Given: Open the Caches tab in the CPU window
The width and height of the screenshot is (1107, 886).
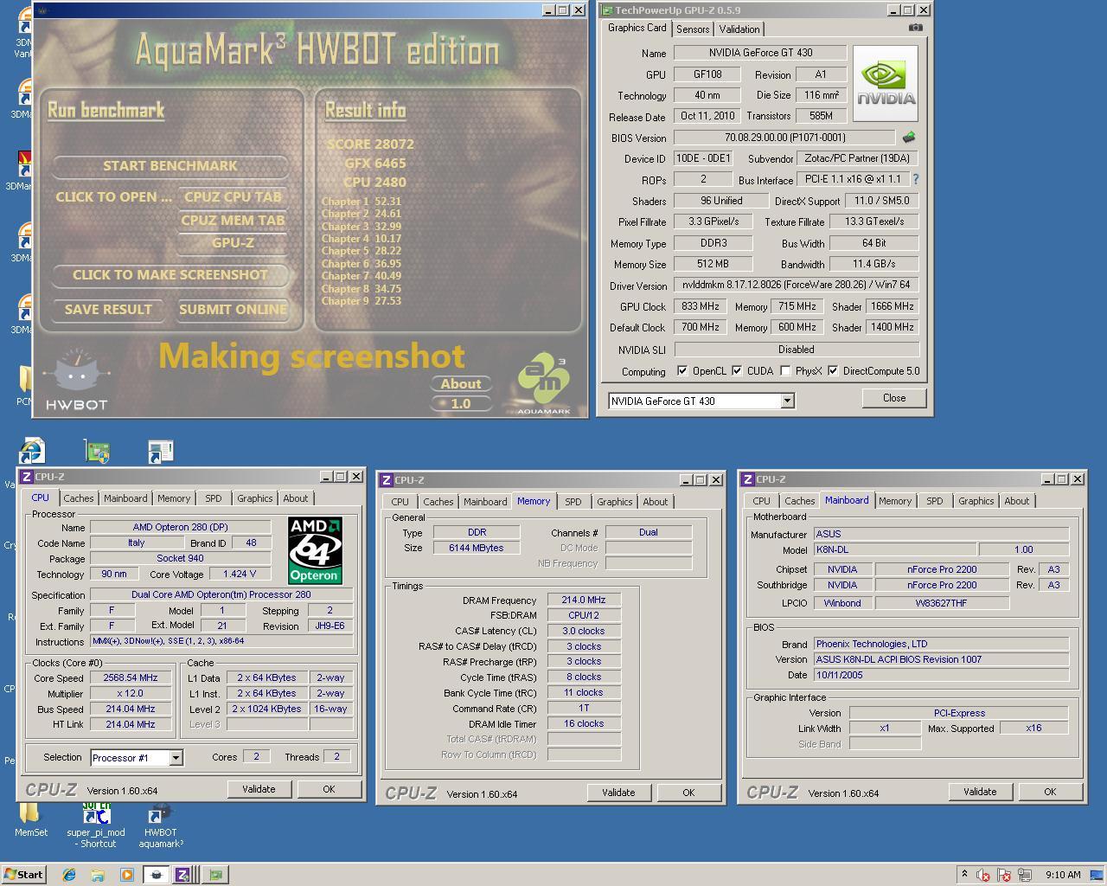Looking at the screenshot, I should pos(78,498).
